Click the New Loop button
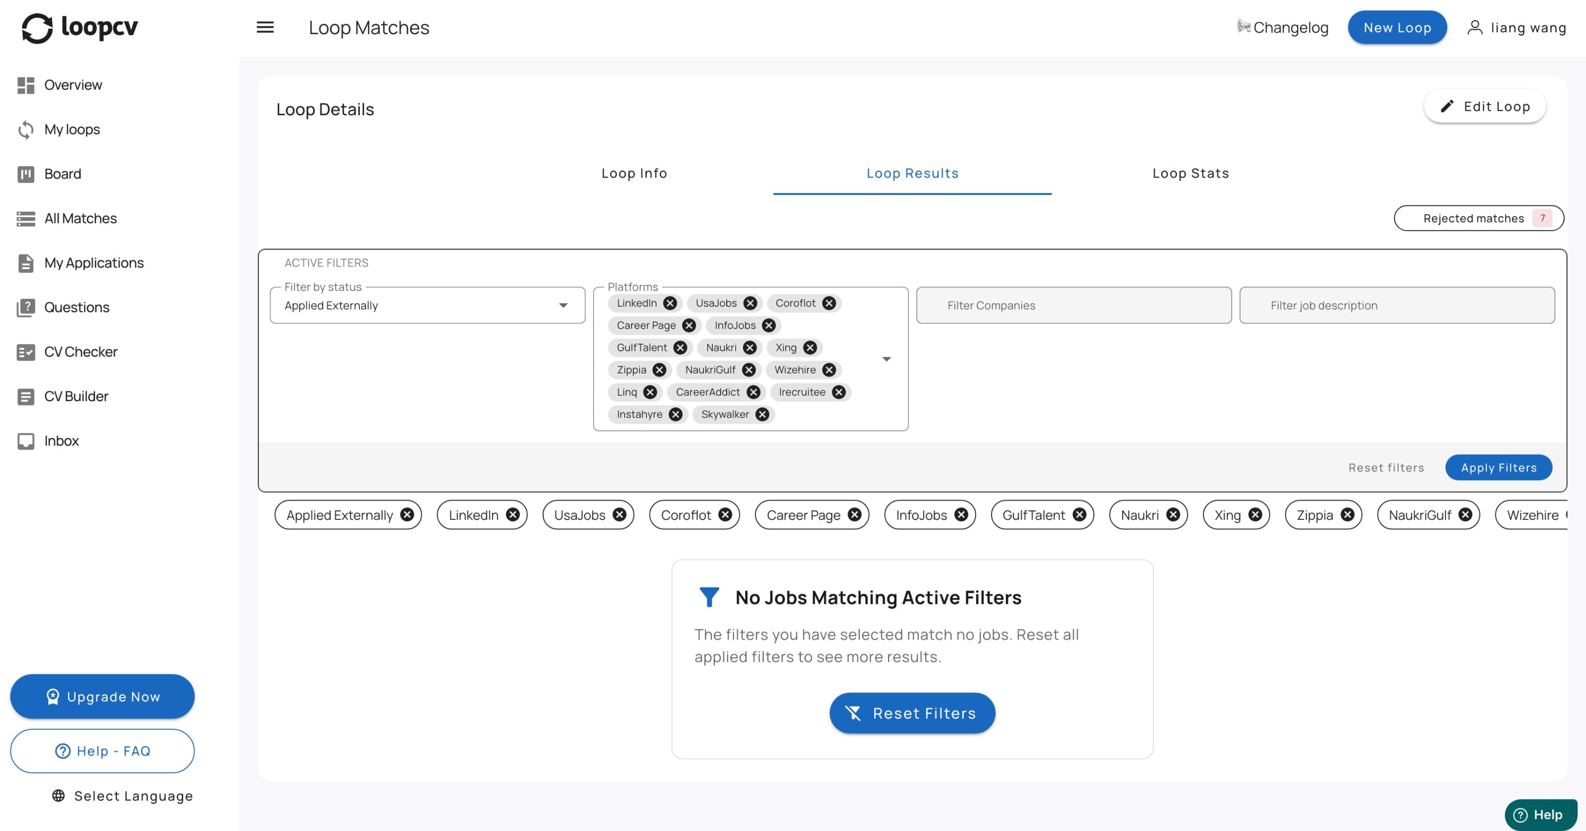Screen dimensions: 1586x831 (1397, 27)
